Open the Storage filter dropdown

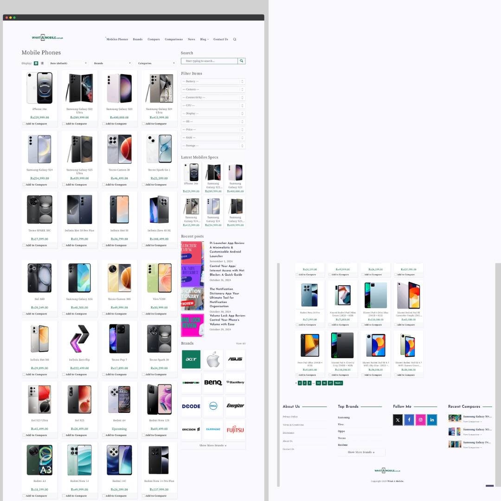pyautogui.click(x=213, y=146)
